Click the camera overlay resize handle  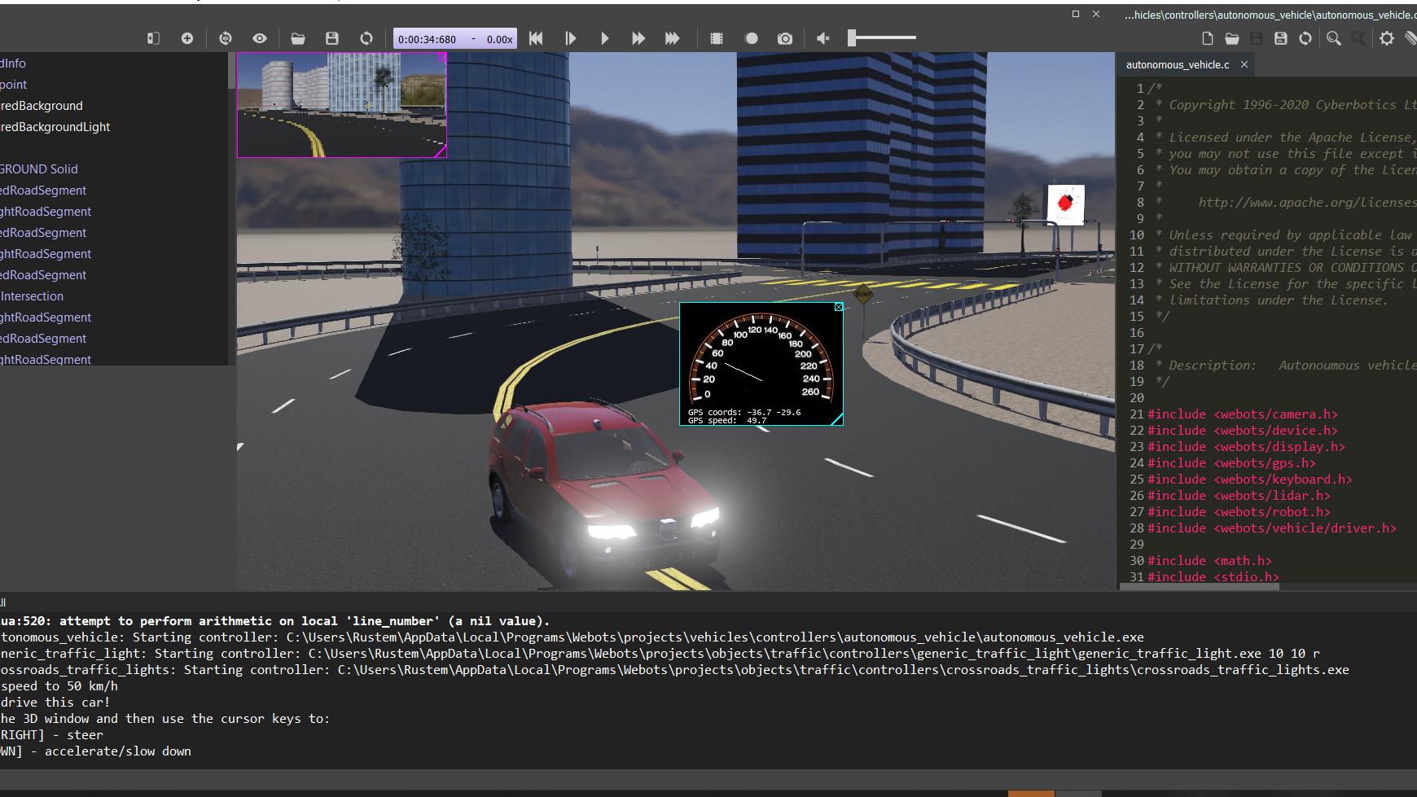tap(441, 151)
